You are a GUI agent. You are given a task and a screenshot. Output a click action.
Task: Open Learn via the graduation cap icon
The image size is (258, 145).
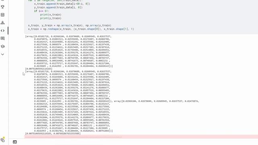click(3, 46)
